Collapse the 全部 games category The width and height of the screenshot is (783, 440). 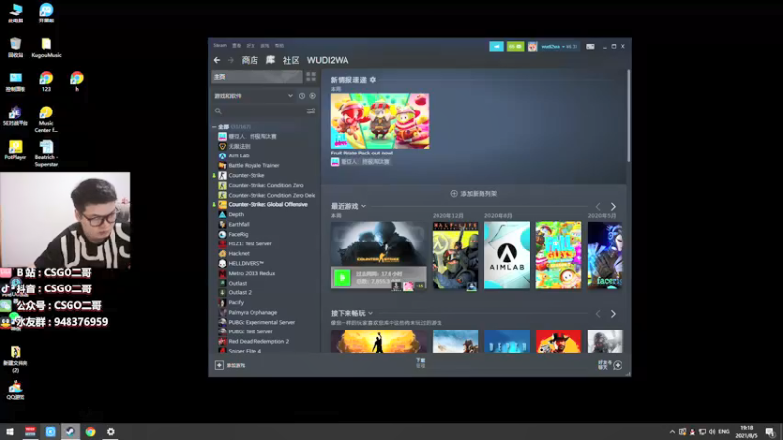tap(214, 127)
